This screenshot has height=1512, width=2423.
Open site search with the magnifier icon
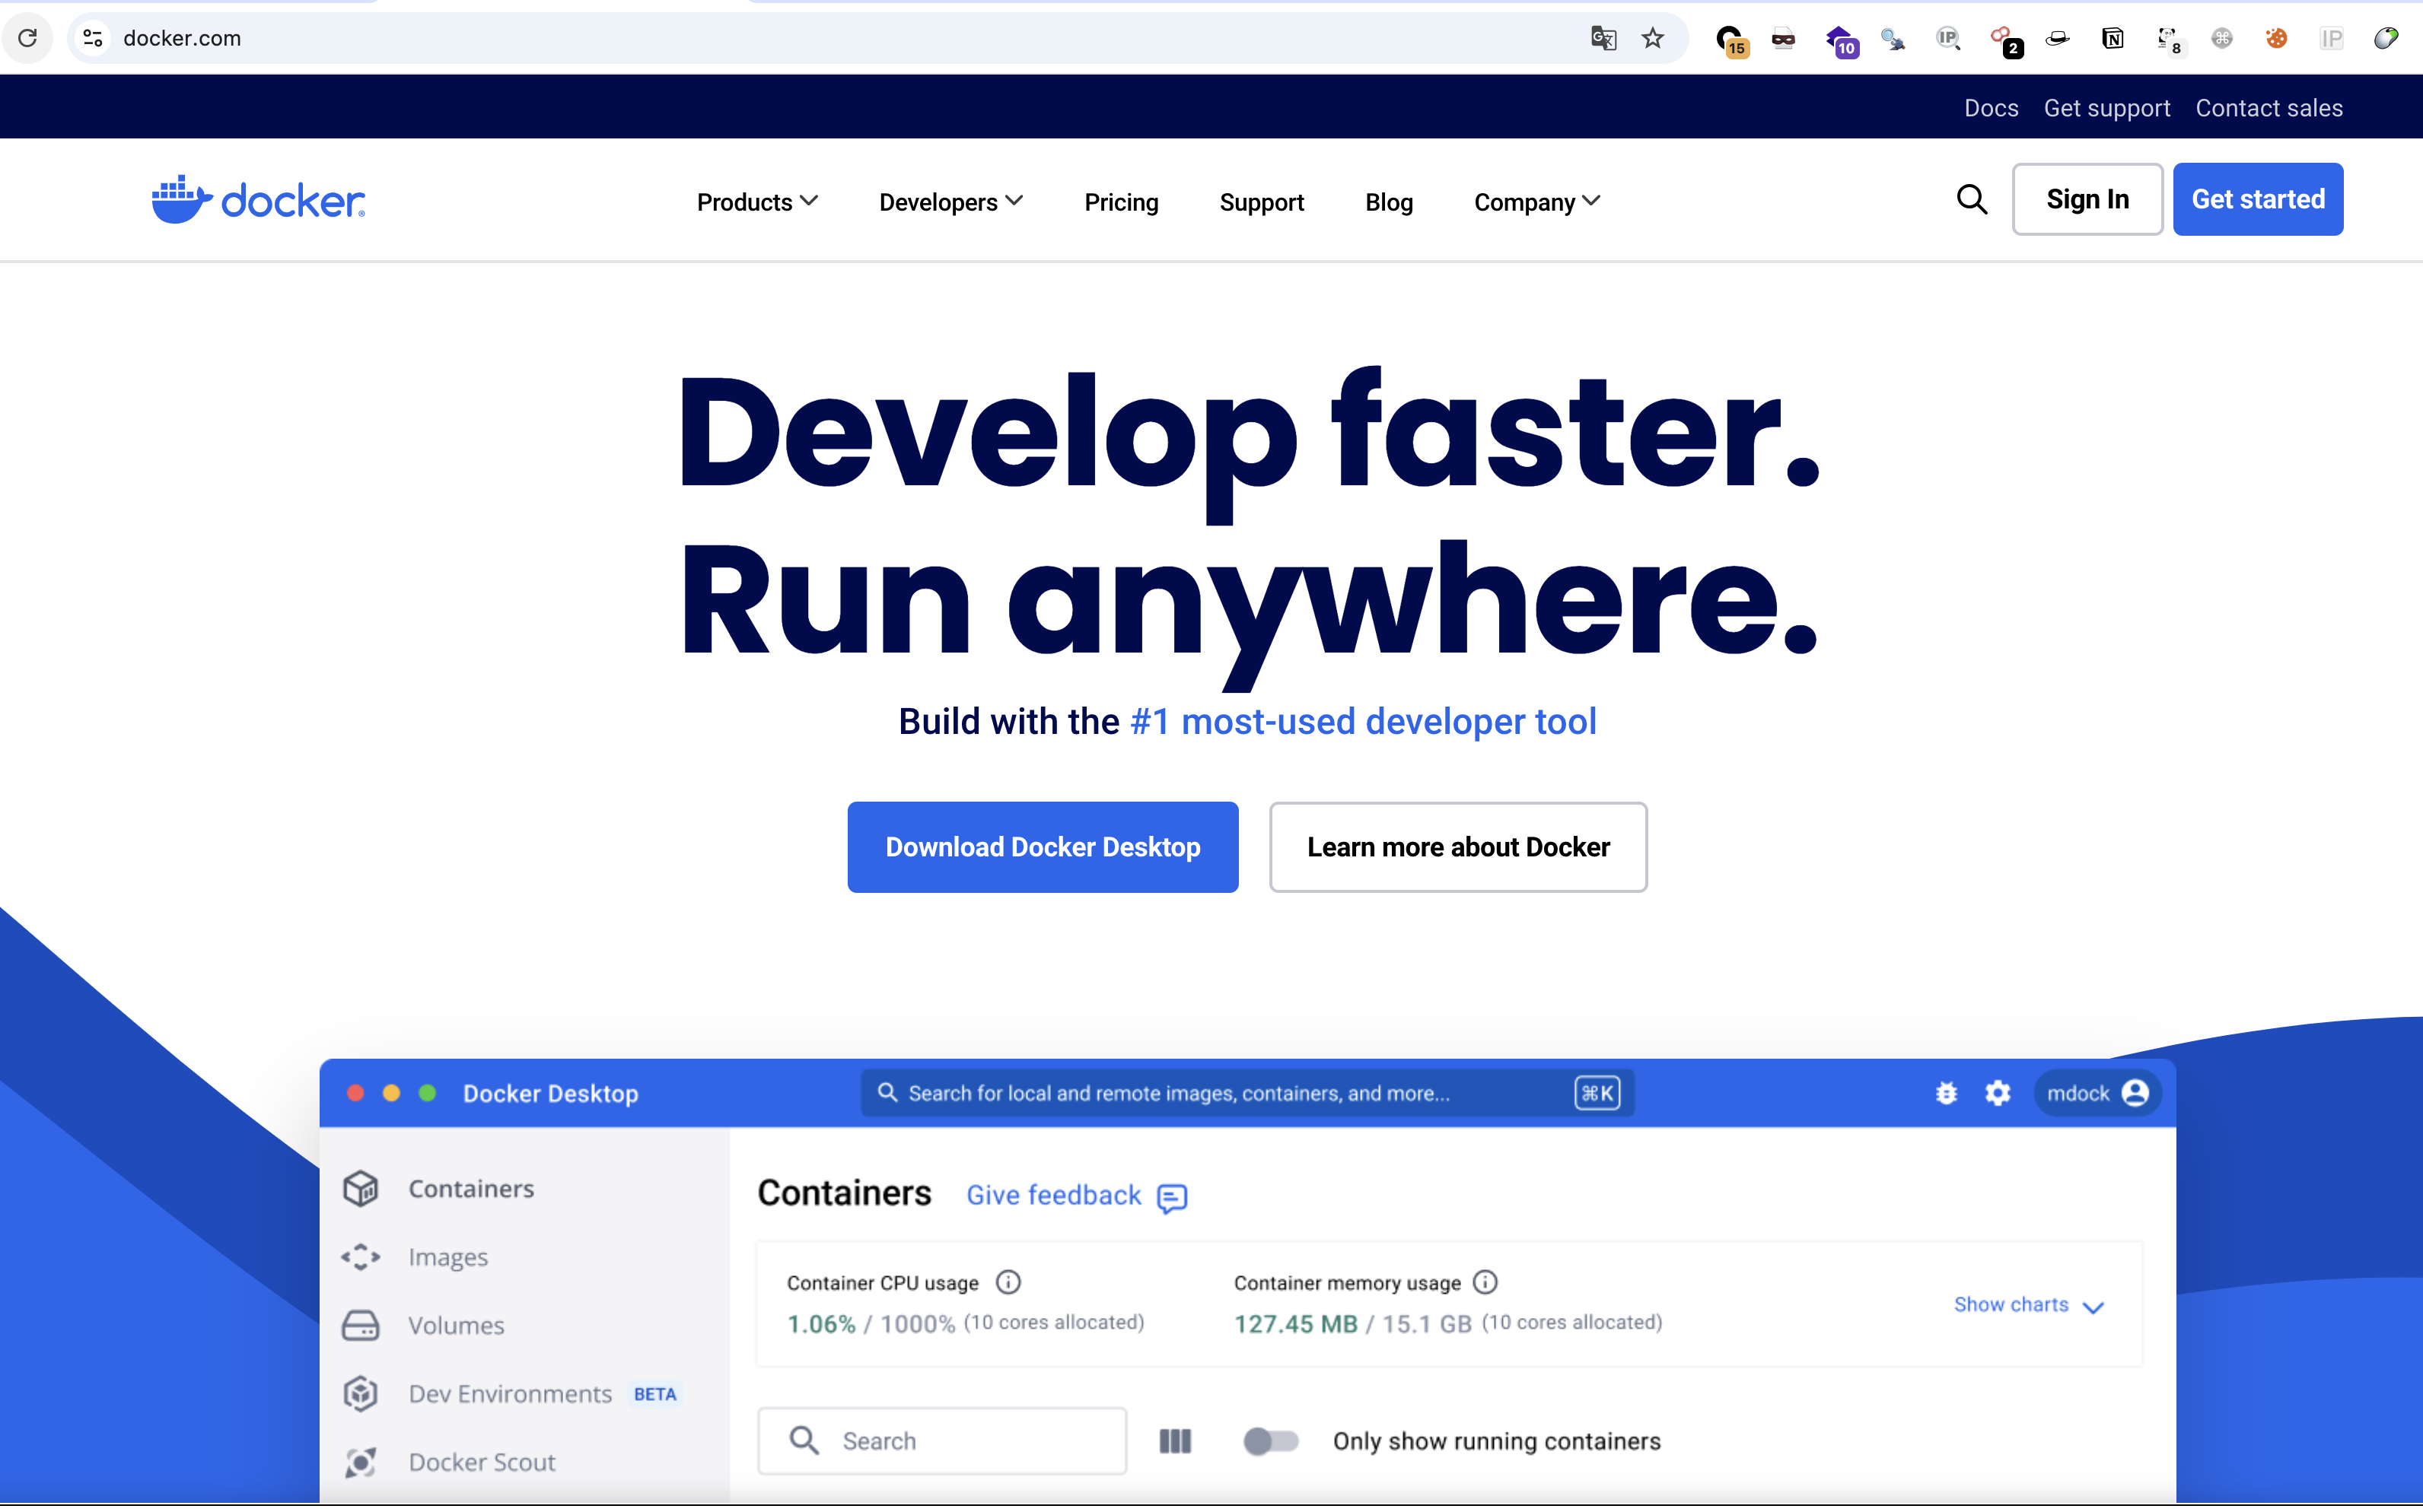click(x=1972, y=199)
